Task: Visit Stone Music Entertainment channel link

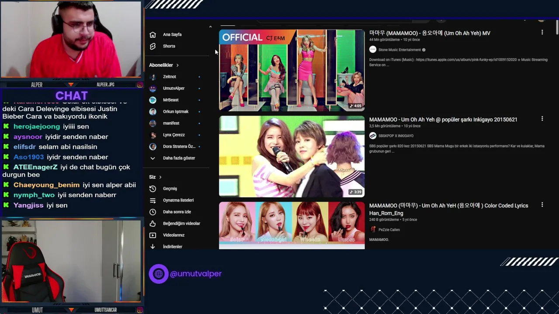Action: [x=400, y=50]
